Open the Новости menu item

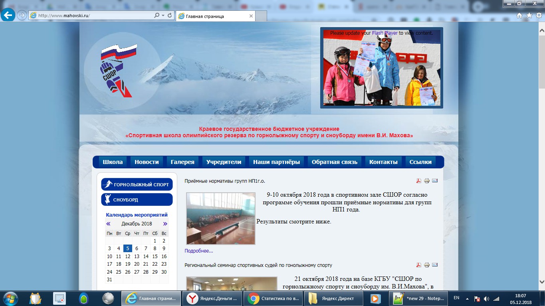pyautogui.click(x=147, y=162)
